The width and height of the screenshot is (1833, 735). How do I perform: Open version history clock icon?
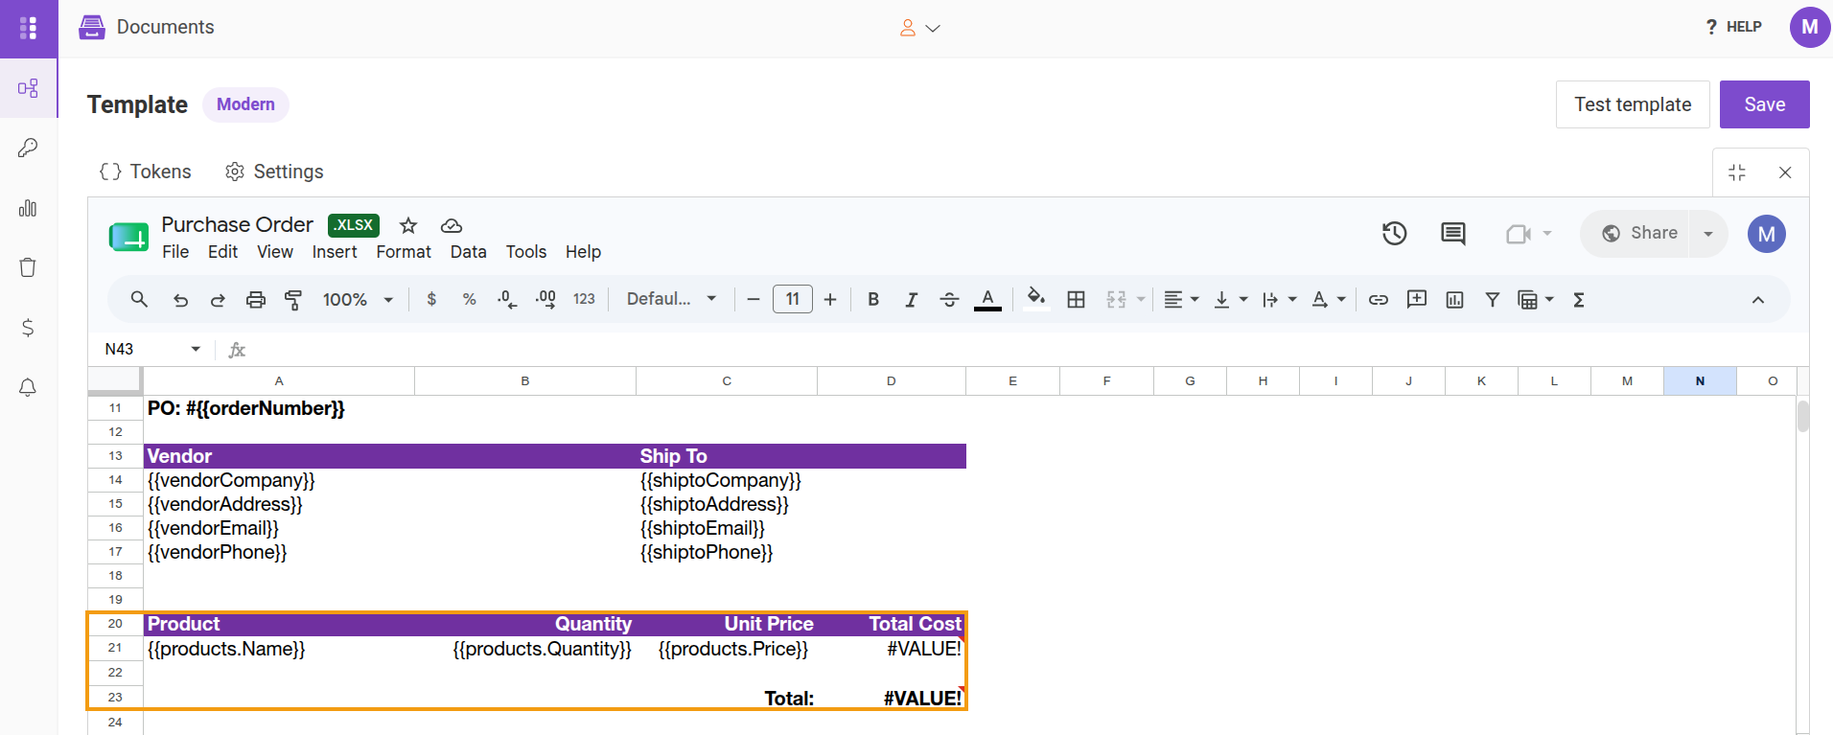tap(1394, 233)
